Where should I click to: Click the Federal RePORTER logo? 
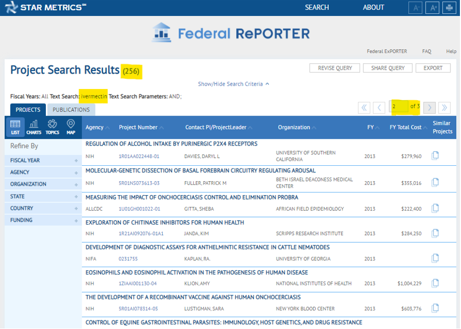click(x=230, y=33)
